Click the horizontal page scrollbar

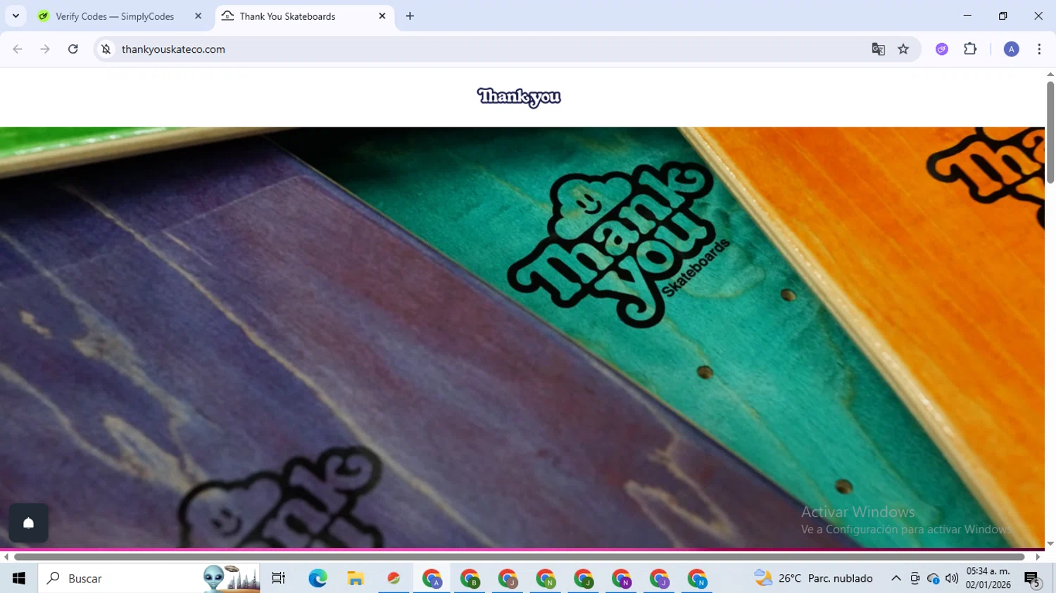[x=520, y=557]
